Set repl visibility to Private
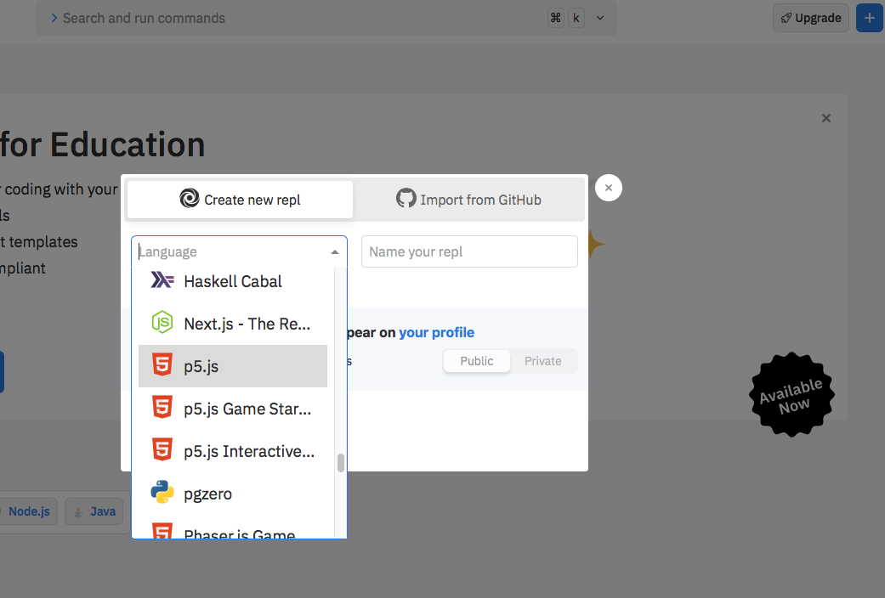 click(x=543, y=361)
